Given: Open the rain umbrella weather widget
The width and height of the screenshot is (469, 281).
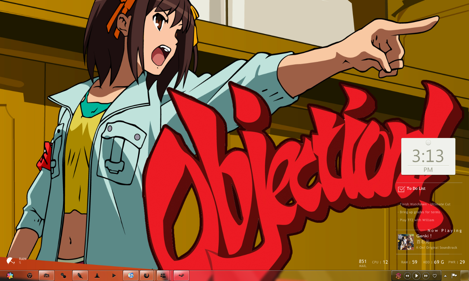Looking at the screenshot, I should click(x=11, y=261).
